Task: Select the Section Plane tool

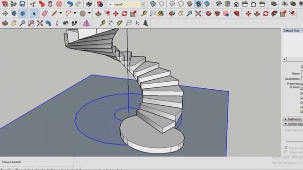Action: point(5,14)
